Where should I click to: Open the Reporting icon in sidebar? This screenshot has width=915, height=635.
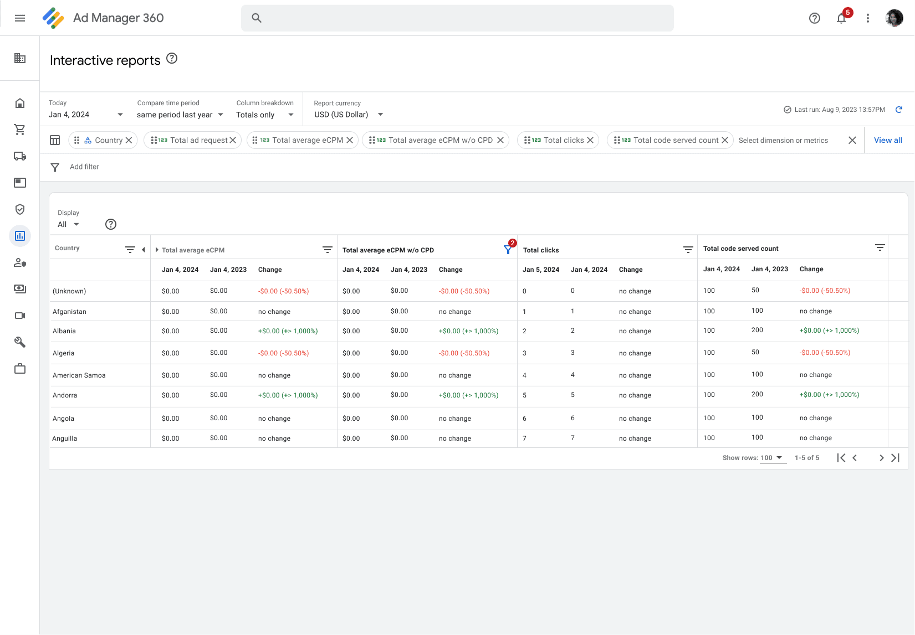click(20, 236)
